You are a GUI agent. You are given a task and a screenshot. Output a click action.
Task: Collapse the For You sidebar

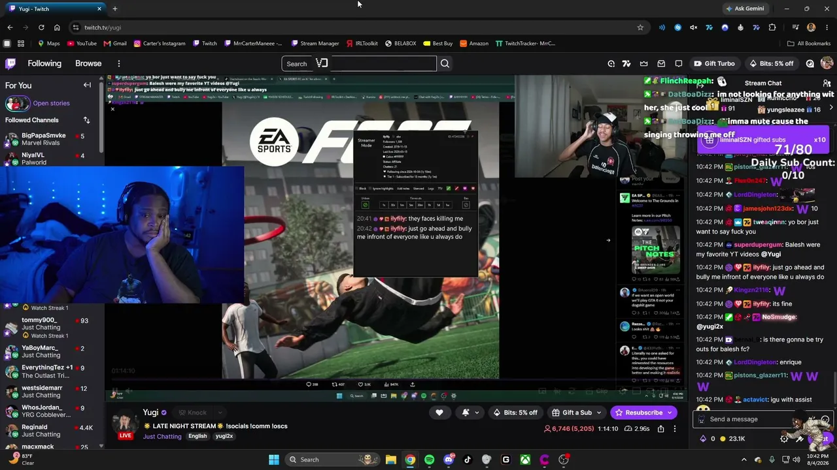(87, 86)
